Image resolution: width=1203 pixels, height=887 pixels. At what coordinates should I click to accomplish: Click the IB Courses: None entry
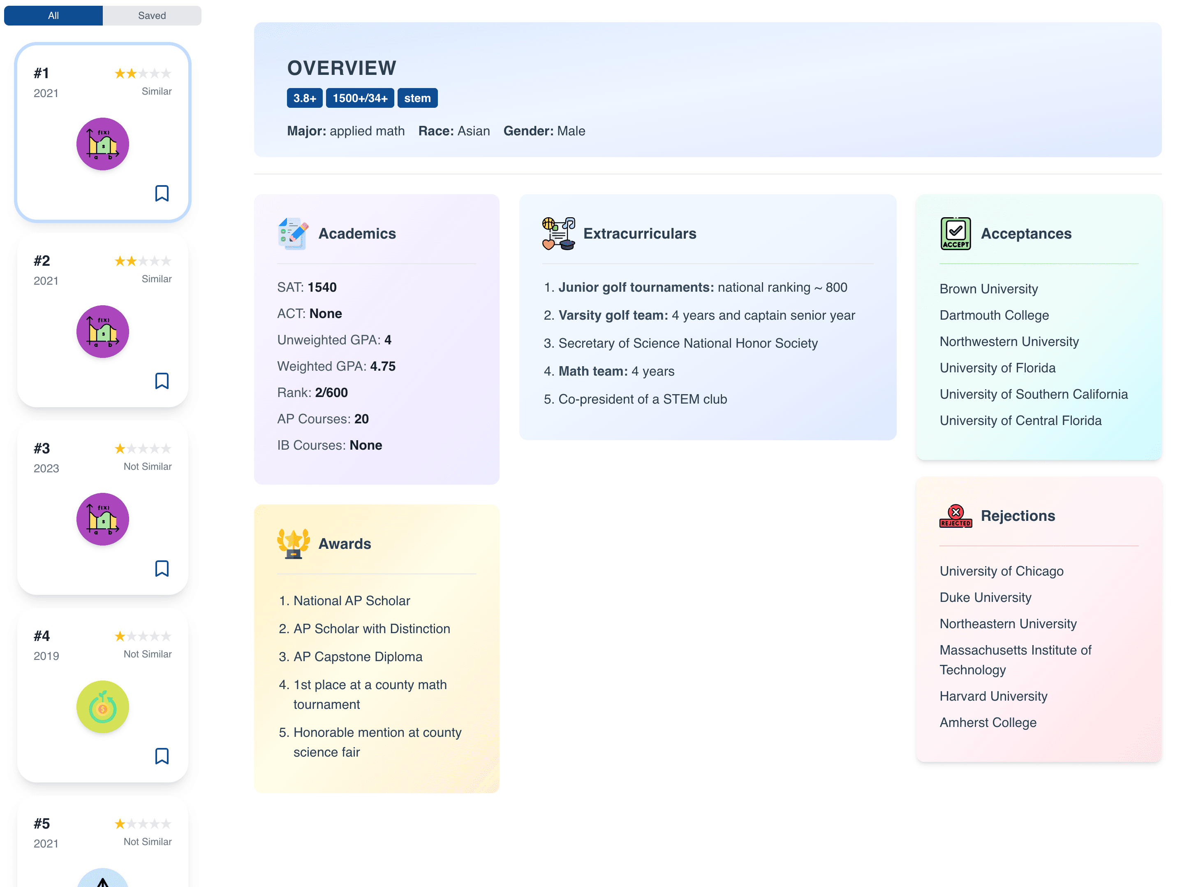pyautogui.click(x=329, y=445)
